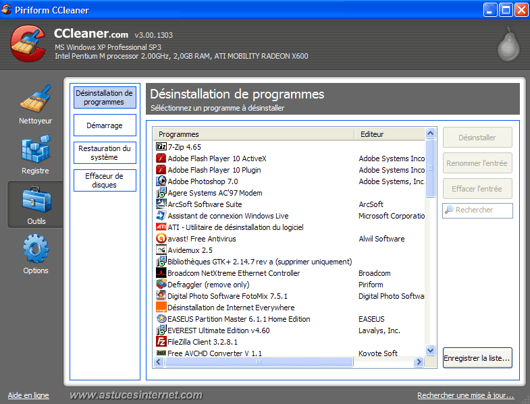Click the Piriform pear logo

[508, 45]
